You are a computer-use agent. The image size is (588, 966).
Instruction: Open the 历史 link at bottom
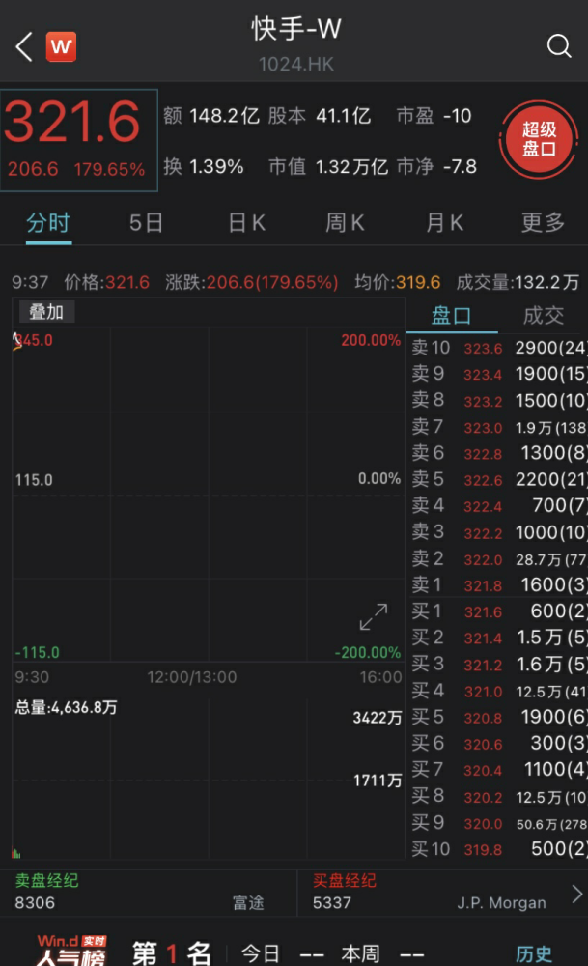tap(534, 954)
